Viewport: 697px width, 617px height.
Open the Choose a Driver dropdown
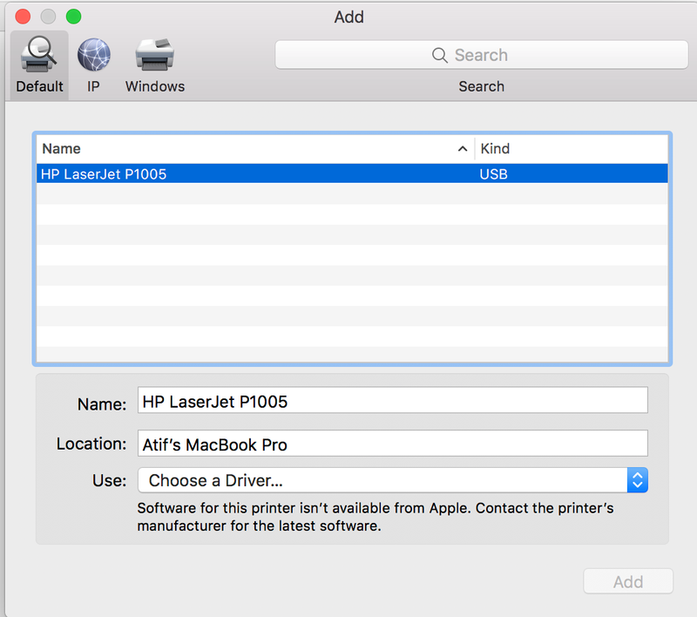393,480
